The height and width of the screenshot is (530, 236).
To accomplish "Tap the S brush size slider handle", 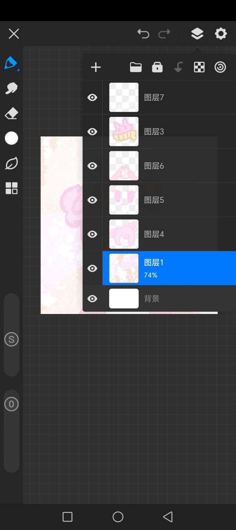I will tap(11, 340).
